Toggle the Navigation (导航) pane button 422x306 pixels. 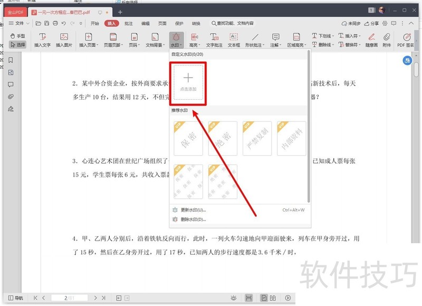coord(16,298)
